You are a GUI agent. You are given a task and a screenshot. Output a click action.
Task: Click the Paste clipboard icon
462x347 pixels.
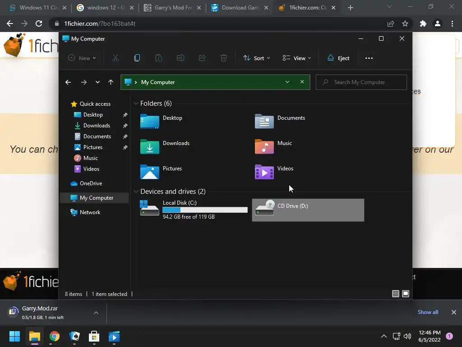point(158,58)
